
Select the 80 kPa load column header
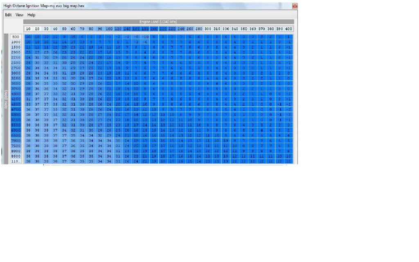click(91, 29)
